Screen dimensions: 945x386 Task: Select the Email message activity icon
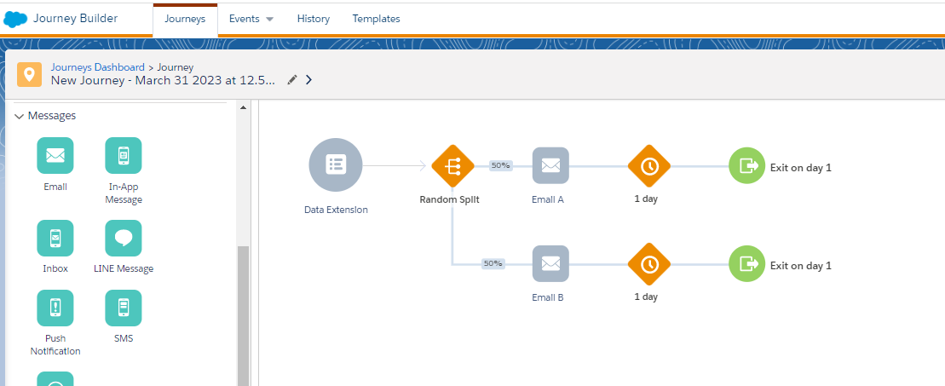[x=55, y=156]
